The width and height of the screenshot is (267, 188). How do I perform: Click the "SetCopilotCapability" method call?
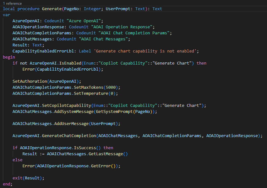[66, 106]
